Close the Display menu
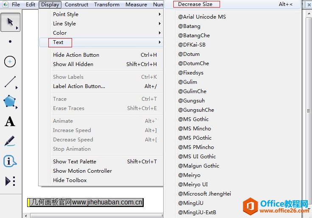Image resolution: width=312 pixels, height=218 pixels. point(50,4)
